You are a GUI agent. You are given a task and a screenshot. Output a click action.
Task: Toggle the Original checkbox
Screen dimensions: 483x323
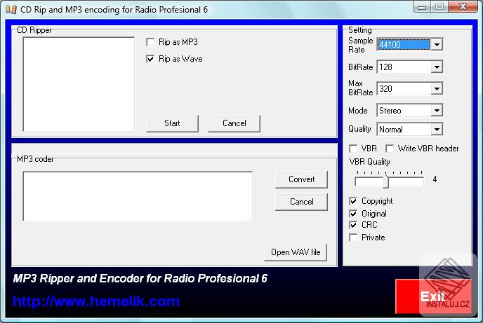[x=353, y=214]
